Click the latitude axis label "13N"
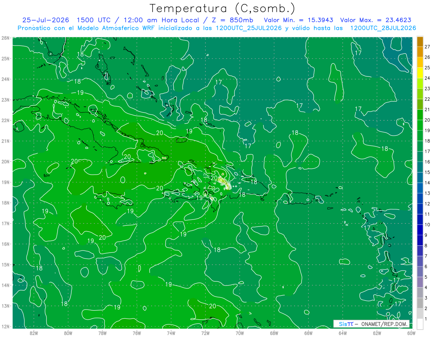 (5, 306)
